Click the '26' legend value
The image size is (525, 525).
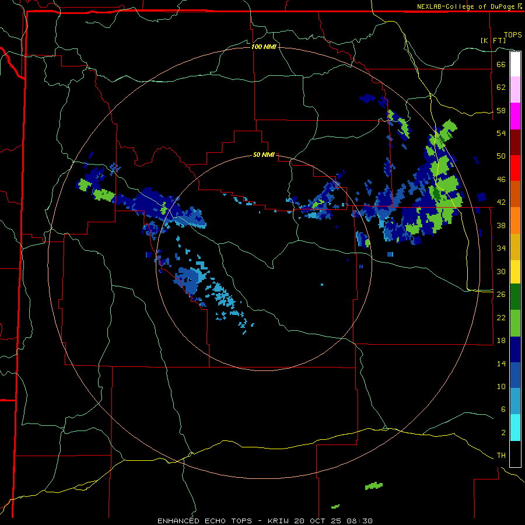(501, 295)
